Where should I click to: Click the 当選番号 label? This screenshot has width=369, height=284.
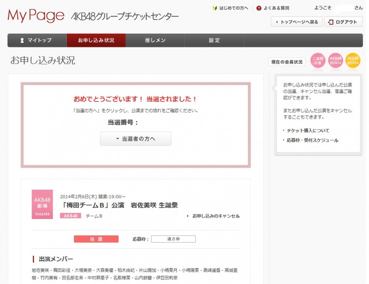[x=123, y=122]
